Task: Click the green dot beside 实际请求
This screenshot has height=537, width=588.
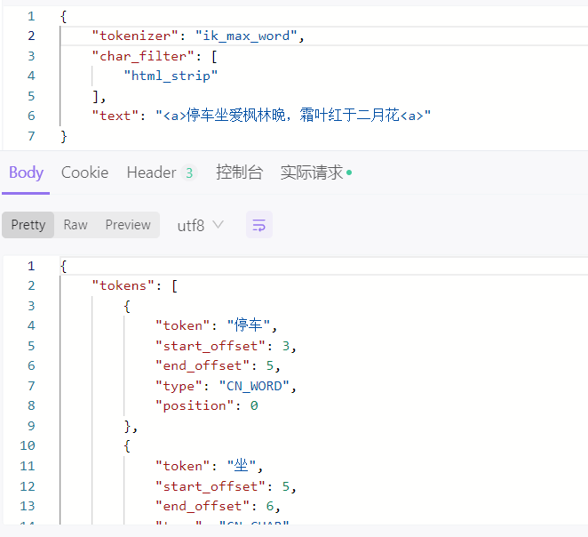Action: click(349, 172)
